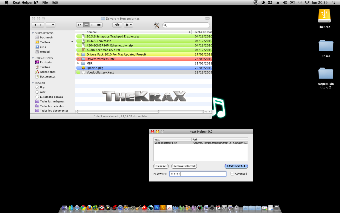Open Escritorio in the sidebar
This screenshot has width=340, height=213.
(45, 62)
